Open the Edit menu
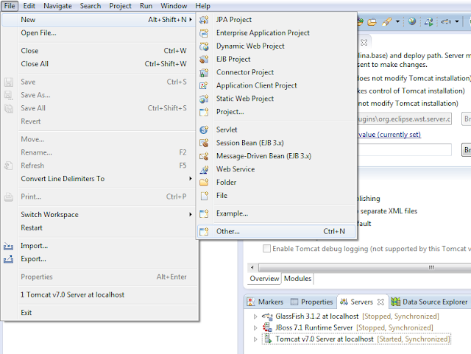 pos(29,6)
